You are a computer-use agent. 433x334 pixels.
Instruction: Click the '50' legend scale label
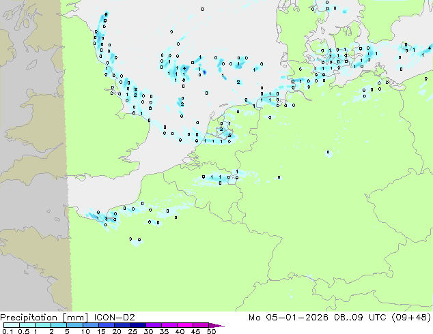(x=211, y=331)
